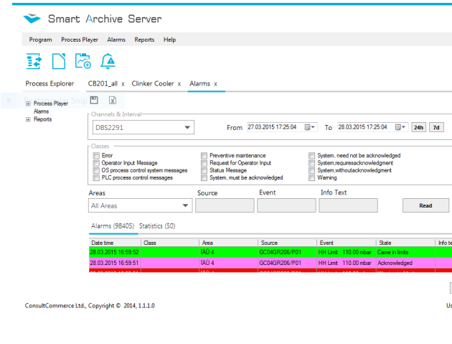Select Alarms in the tree
Screen dimensions: 452x344
pos(41,111)
